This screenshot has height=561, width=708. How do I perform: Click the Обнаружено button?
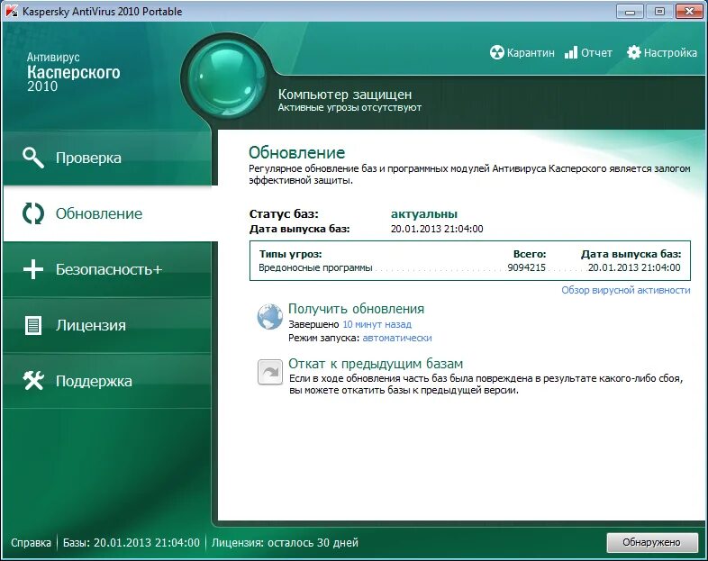tap(651, 542)
